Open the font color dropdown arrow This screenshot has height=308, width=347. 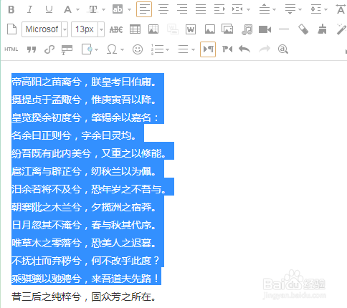(77, 10)
